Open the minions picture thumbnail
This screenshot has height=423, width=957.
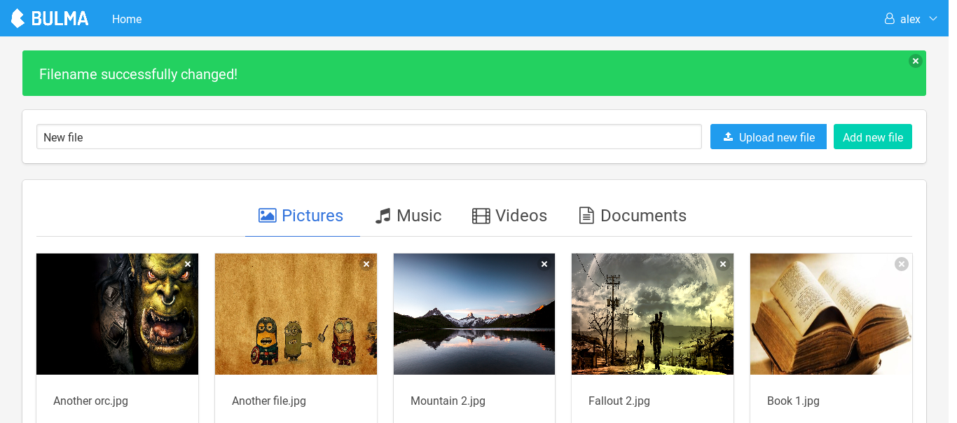coord(296,314)
